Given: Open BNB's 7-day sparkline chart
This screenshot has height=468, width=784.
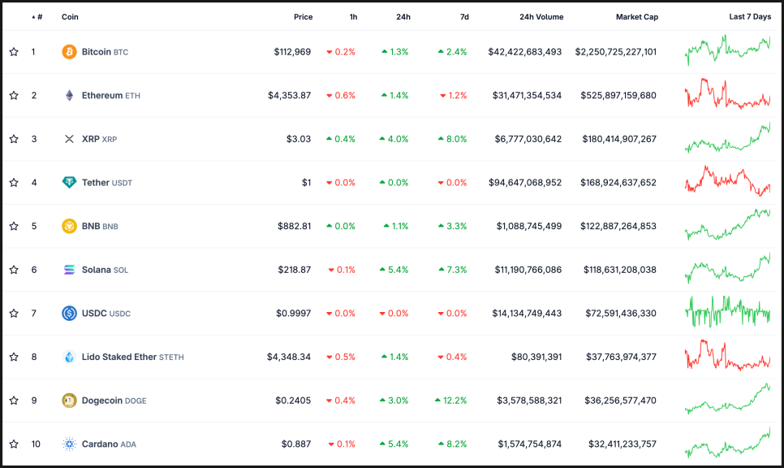Looking at the screenshot, I should (727, 224).
